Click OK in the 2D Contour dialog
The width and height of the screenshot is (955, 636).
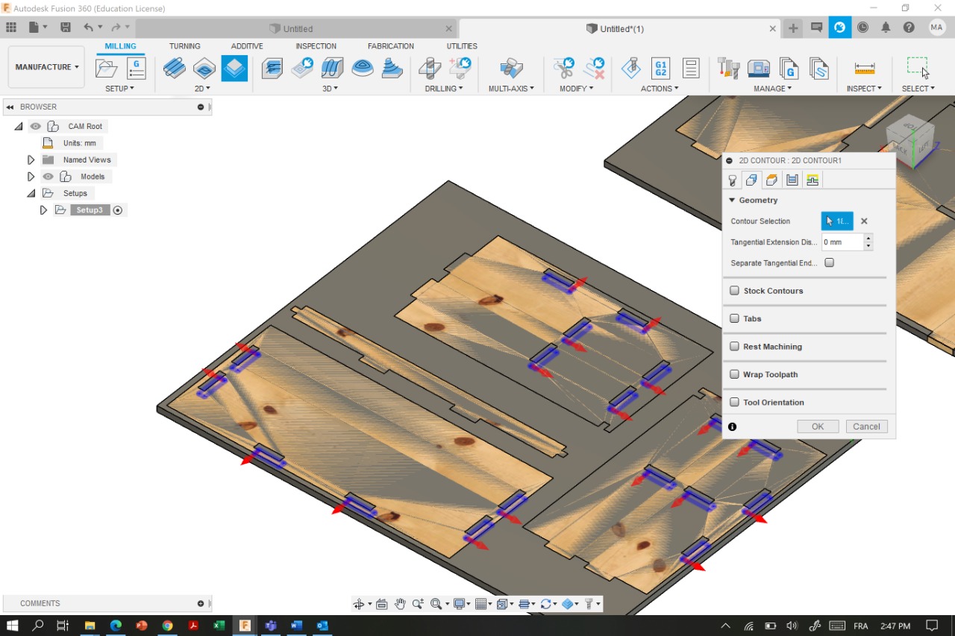818,426
